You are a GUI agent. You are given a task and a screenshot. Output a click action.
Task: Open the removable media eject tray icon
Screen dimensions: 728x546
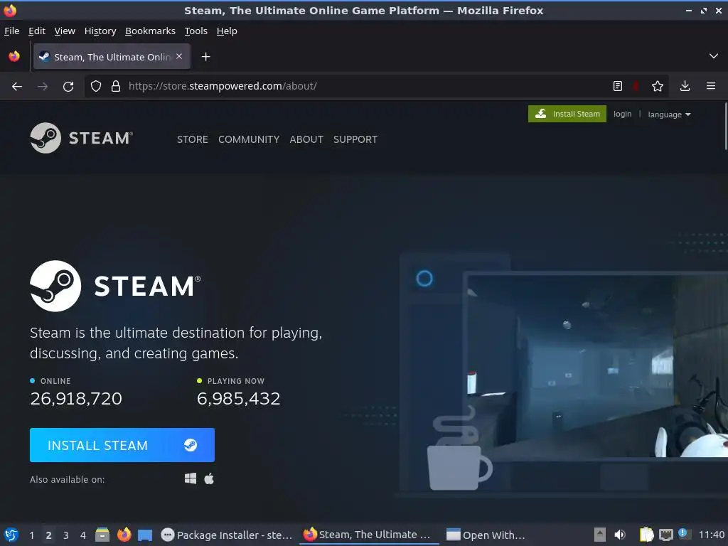[600, 535]
